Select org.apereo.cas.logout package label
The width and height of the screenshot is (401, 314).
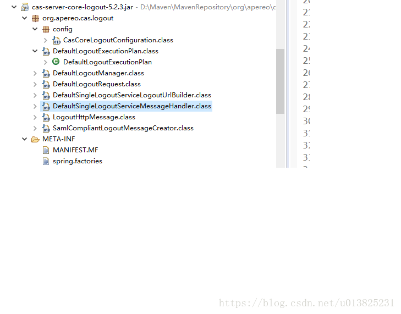point(78,18)
